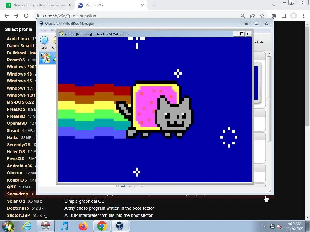This screenshot has width=310, height=232.
Task: Open a new Chrome tab
Action: click(154, 5)
